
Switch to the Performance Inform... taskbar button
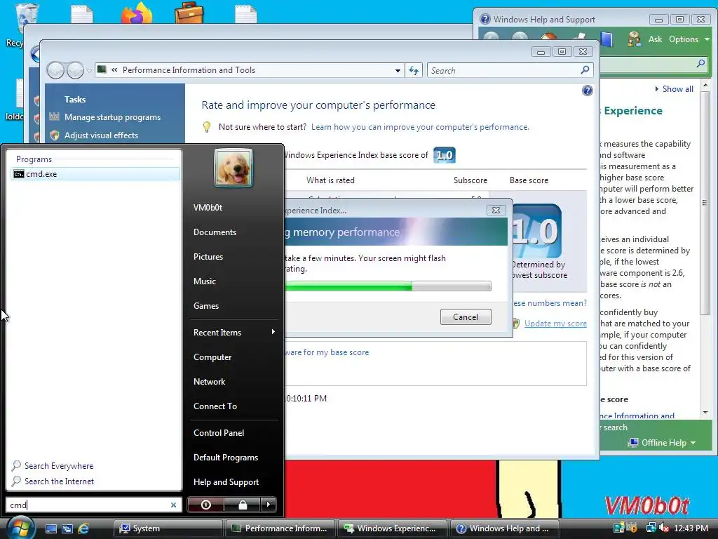(280, 528)
